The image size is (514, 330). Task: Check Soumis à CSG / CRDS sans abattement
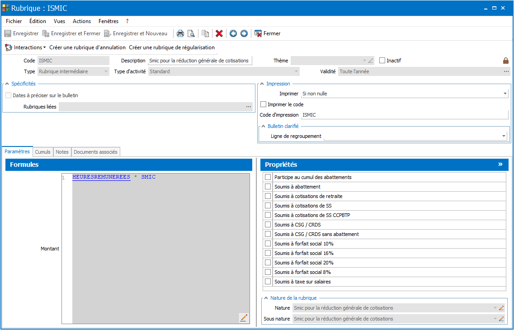pos(268,234)
